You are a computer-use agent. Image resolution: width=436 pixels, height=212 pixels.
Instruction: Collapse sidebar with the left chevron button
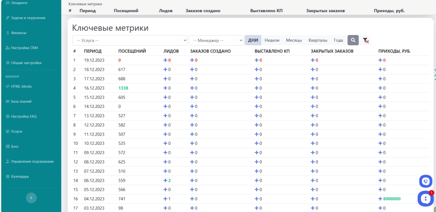[x=31, y=198]
